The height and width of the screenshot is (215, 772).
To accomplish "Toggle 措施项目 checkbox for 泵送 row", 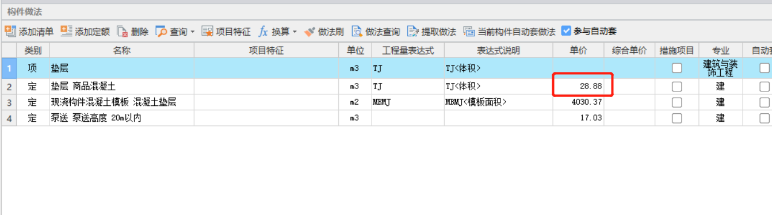I will [677, 118].
